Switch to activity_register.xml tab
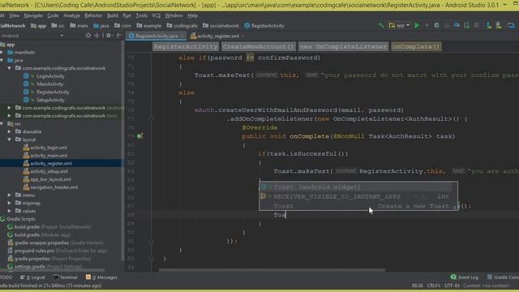Viewport: 519px width, 292px height. click(x=218, y=36)
